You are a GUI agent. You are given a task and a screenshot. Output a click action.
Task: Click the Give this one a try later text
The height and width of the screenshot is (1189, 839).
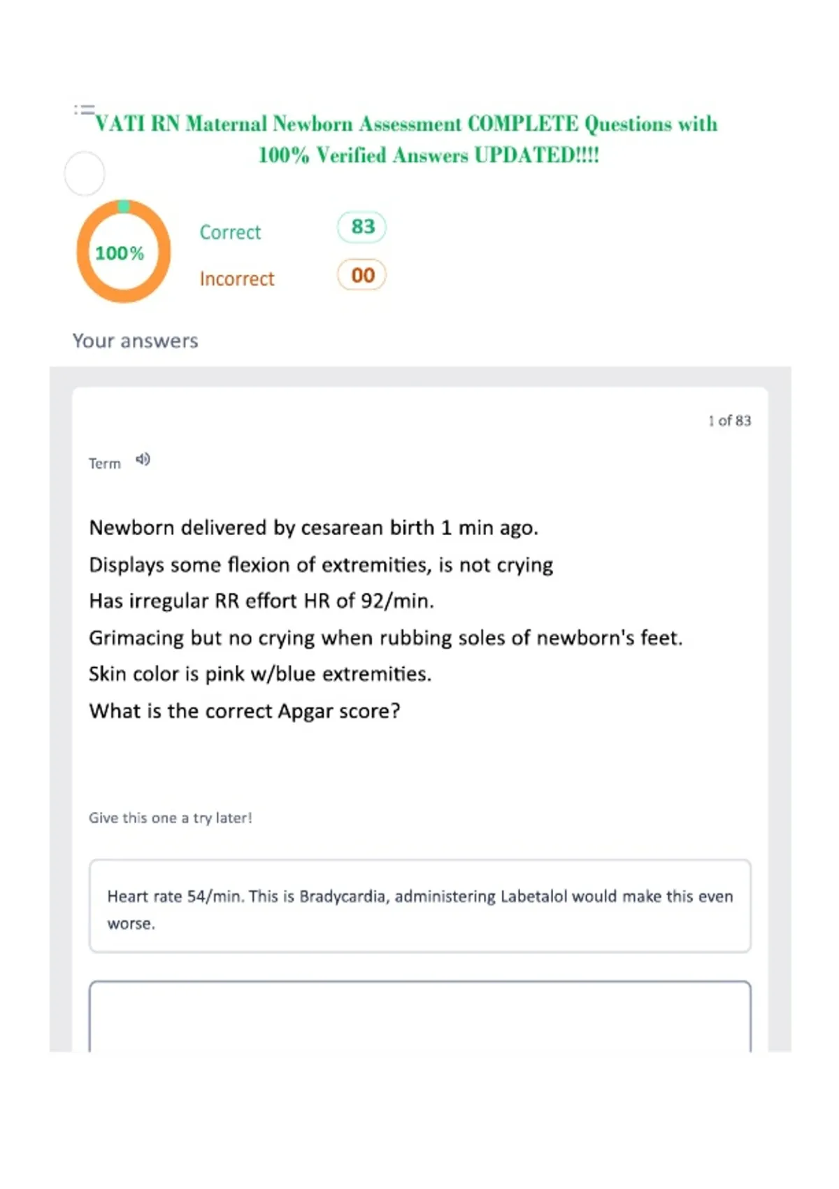(x=170, y=818)
